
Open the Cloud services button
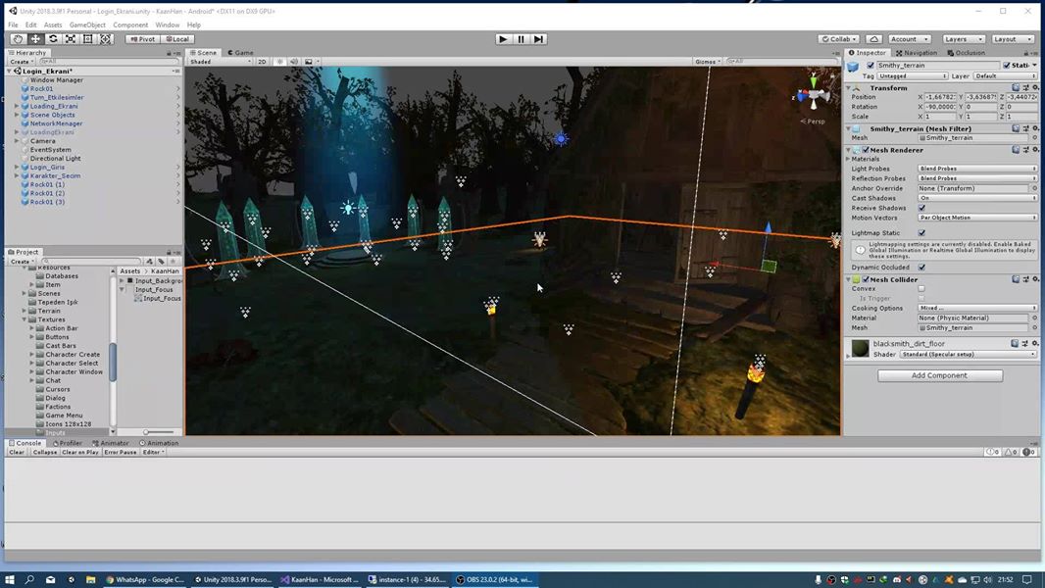874,39
